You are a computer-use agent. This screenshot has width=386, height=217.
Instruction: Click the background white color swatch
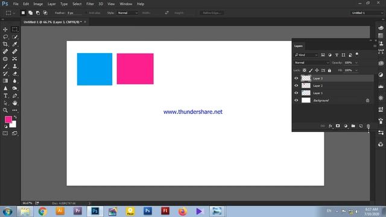pos(13,125)
